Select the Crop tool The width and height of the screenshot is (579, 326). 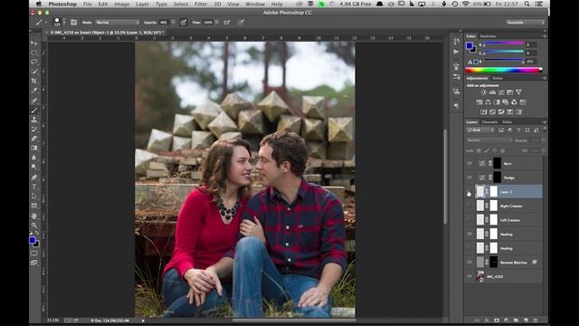coord(34,81)
